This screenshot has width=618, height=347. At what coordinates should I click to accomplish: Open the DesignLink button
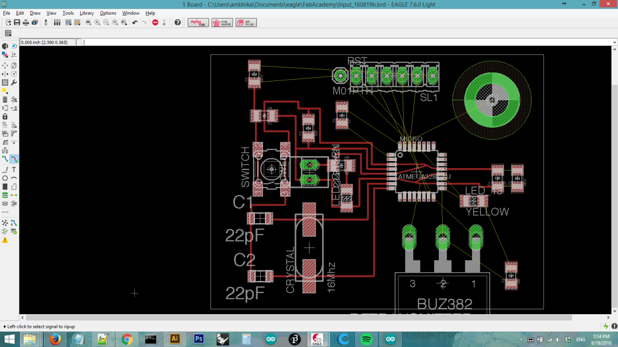(198, 22)
